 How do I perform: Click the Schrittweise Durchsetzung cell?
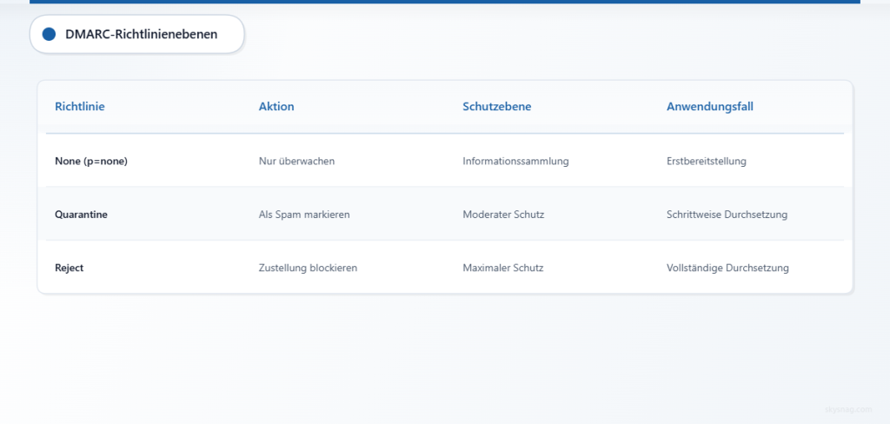point(727,215)
